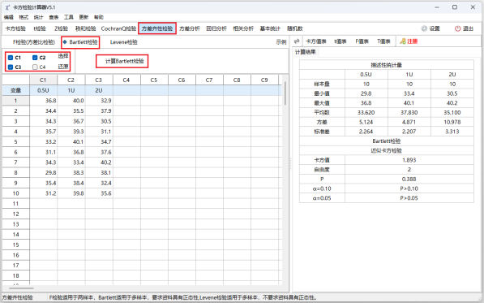Click the cell containing 39.8

(71, 193)
